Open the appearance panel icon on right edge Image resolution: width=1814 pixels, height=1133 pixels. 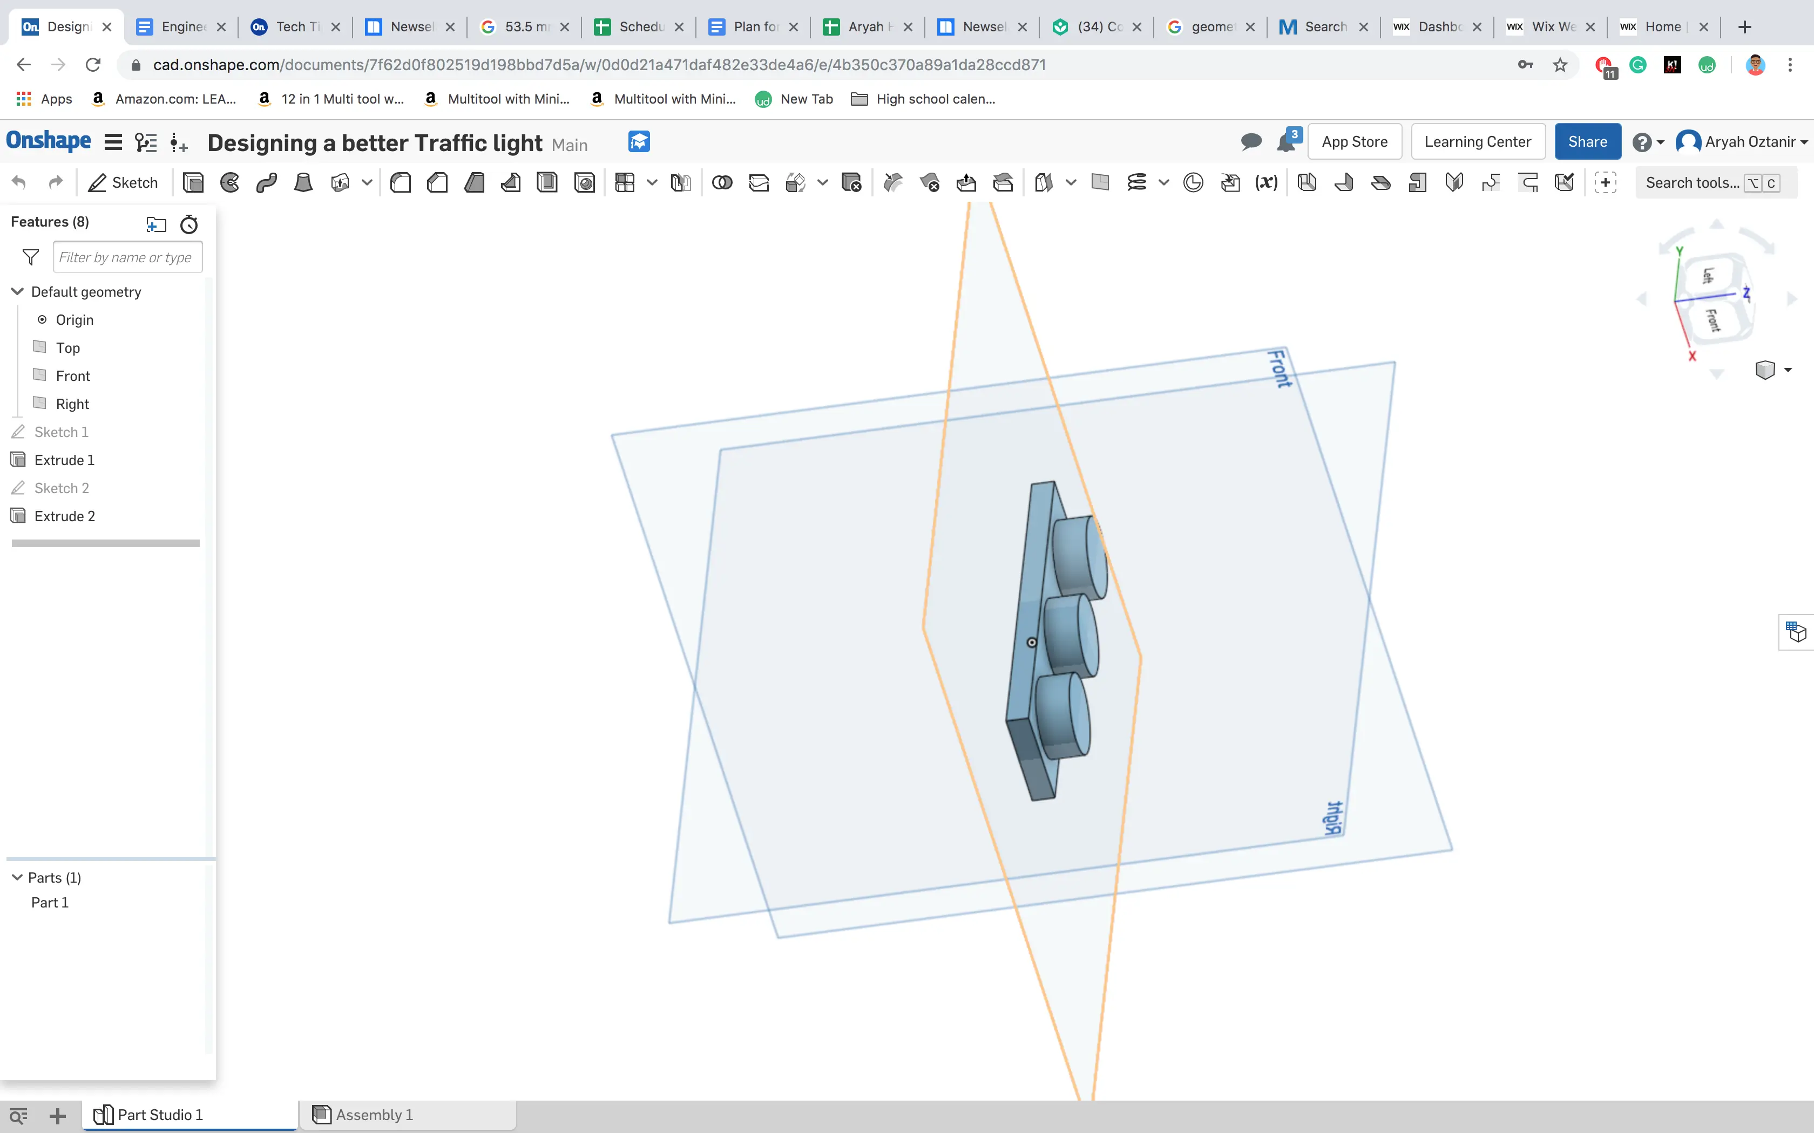pos(1797,632)
